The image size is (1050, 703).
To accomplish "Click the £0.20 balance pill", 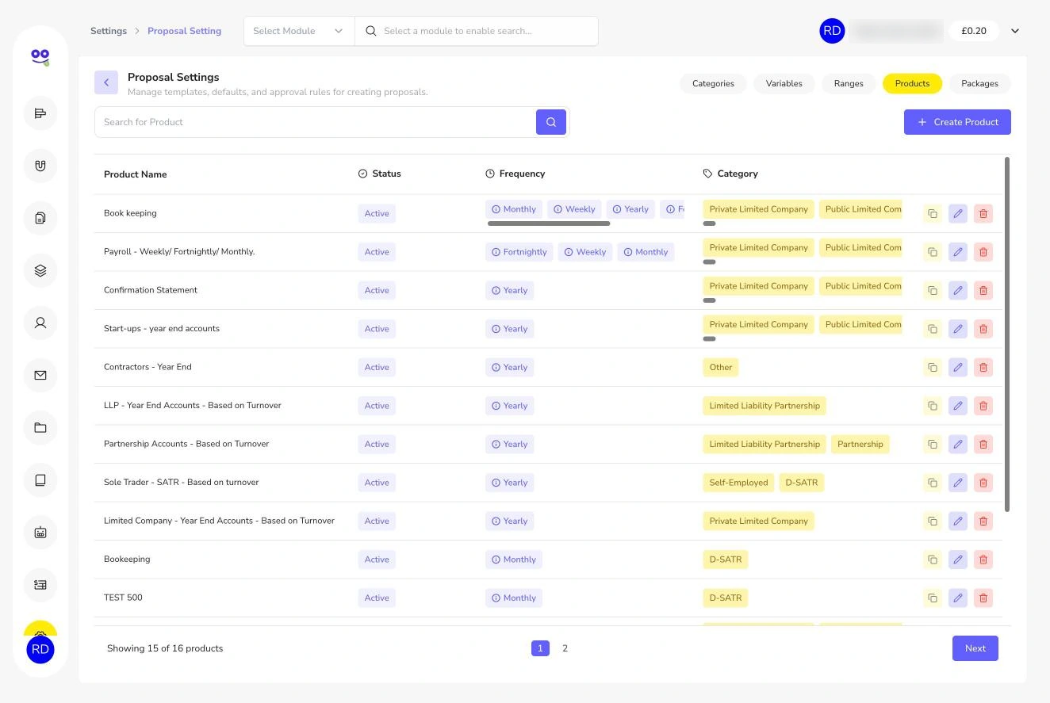I will 974,31.
